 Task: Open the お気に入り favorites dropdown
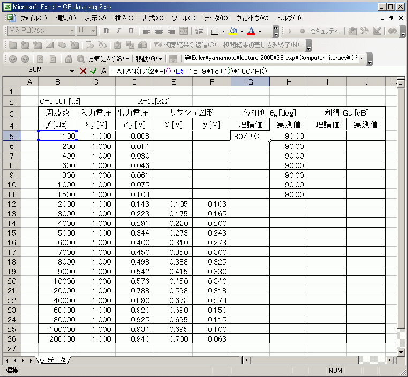click(109, 58)
